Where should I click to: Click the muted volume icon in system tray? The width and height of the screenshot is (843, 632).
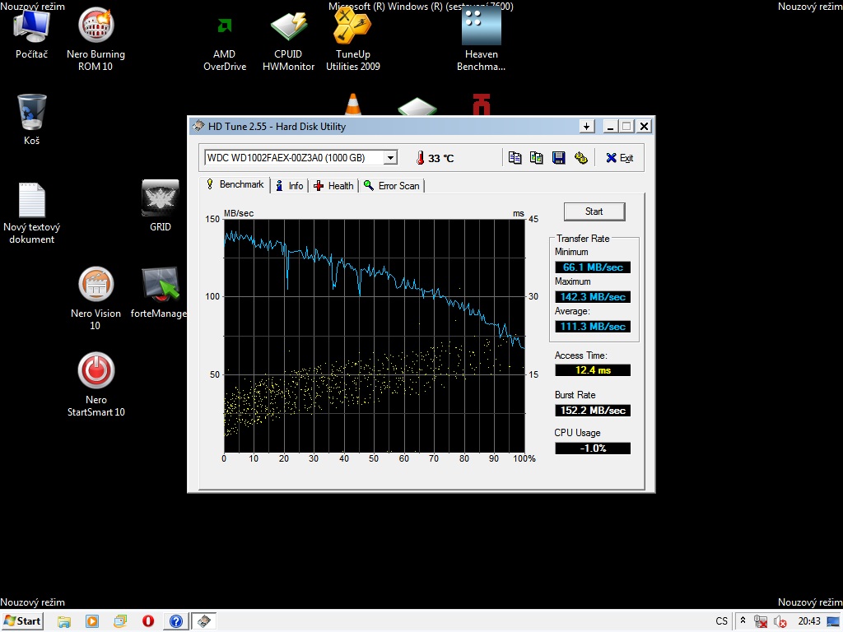pyautogui.click(x=779, y=622)
